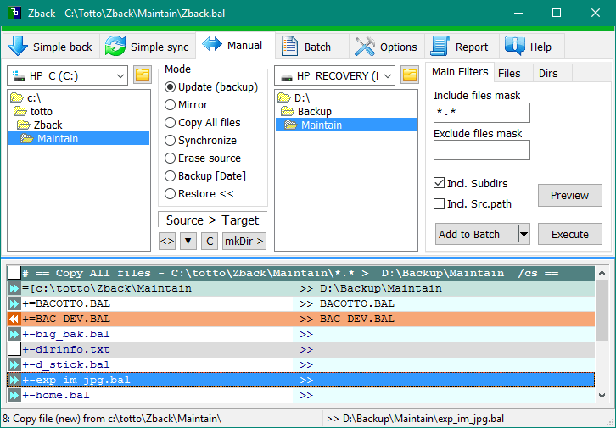Image resolution: width=616 pixels, height=428 pixels.
Task: Browse source folder with yellow folder button
Action: 143,75
